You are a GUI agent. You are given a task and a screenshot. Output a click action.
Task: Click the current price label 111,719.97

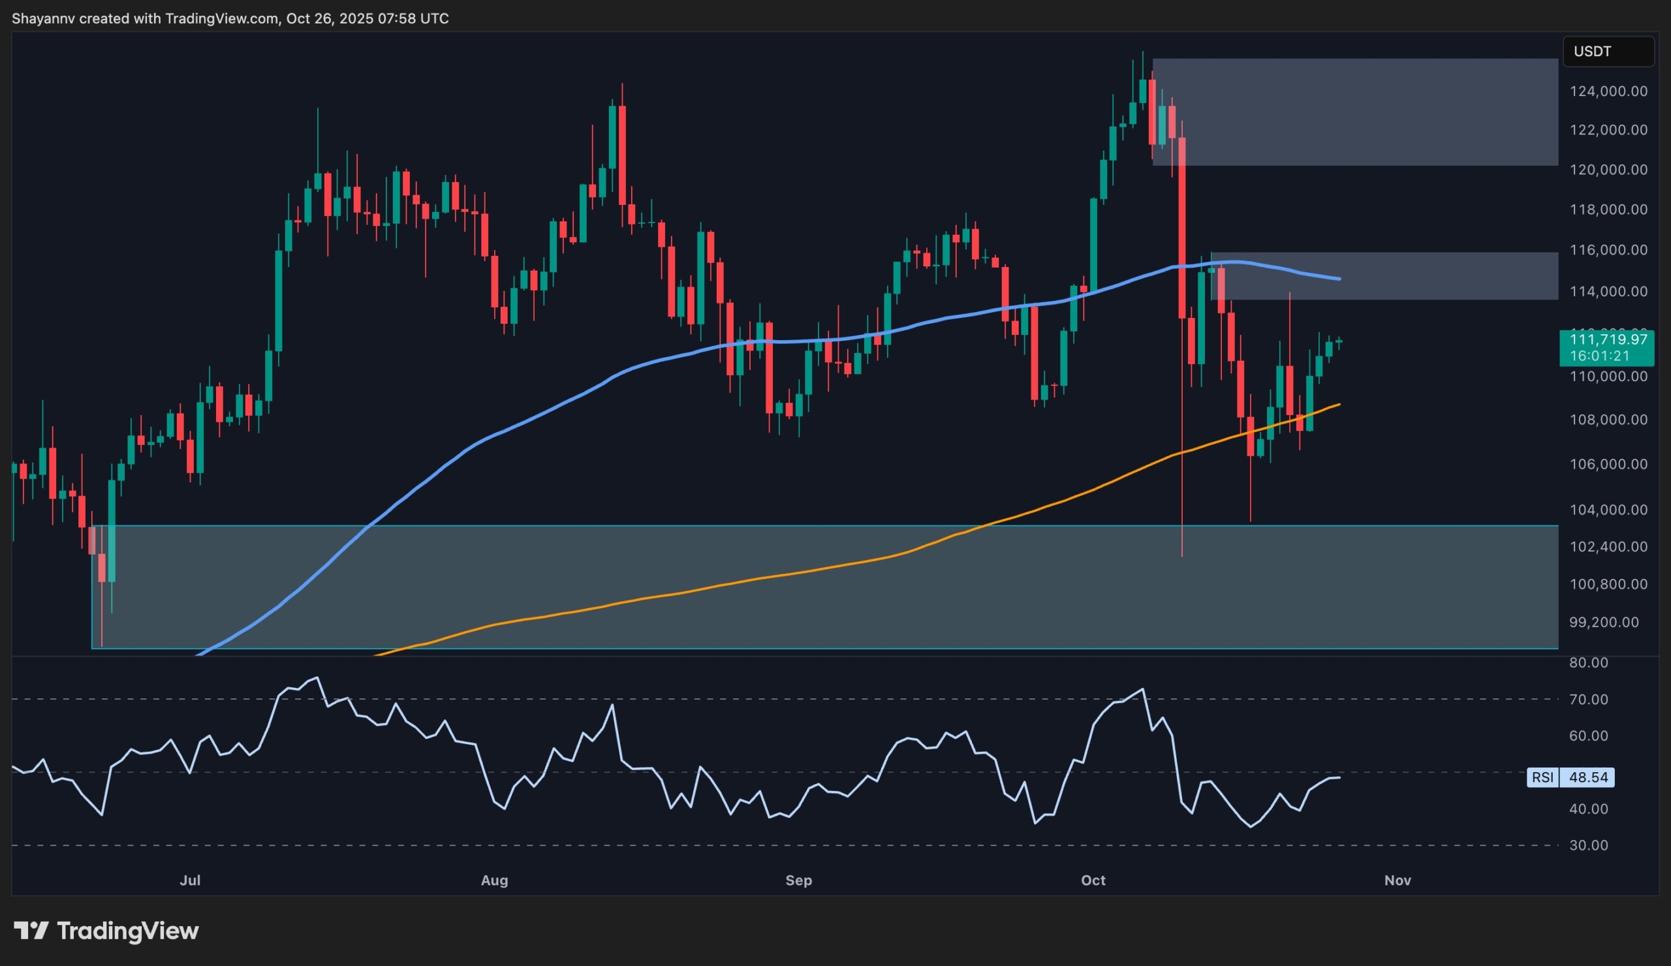(x=1609, y=339)
